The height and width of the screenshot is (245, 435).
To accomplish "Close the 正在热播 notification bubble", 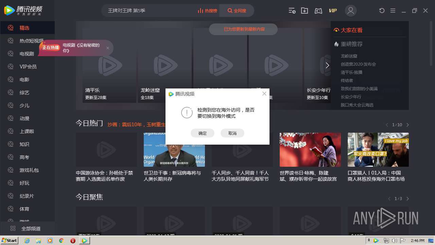I will pyautogui.click(x=108, y=48).
